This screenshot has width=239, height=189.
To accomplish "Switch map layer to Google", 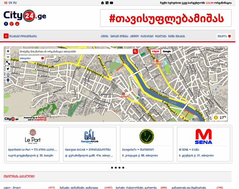I will [x=167, y=51].
